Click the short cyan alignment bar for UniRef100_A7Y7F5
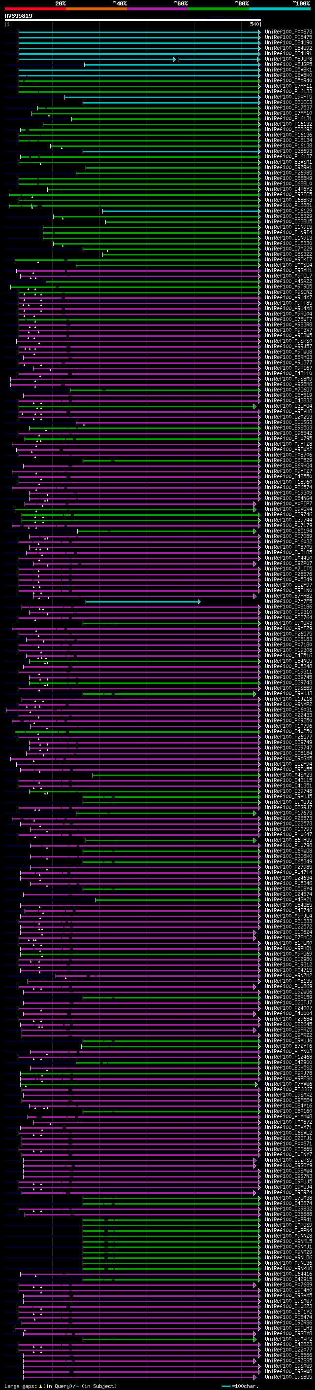The image size is (315, 1390). pos(143,602)
